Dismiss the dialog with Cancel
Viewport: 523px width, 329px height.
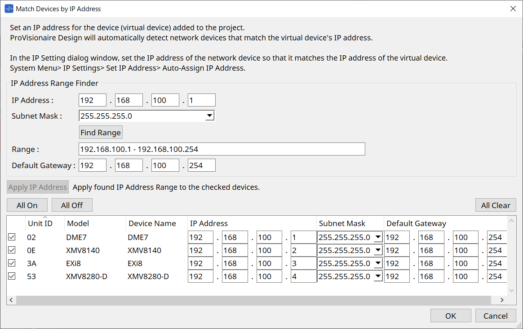pyautogui.click(x=496, y=315)
